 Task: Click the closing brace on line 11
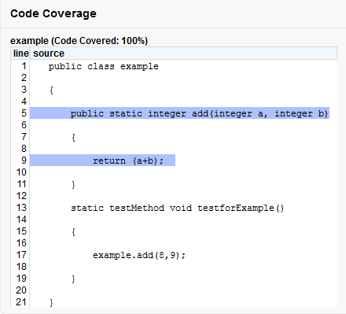coord(73,185)
